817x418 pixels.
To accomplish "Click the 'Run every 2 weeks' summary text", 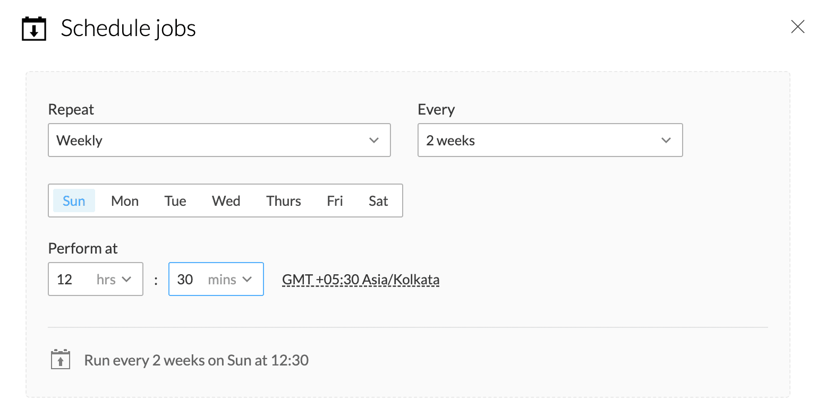I will pyautogui.click(x=197, y=360).
